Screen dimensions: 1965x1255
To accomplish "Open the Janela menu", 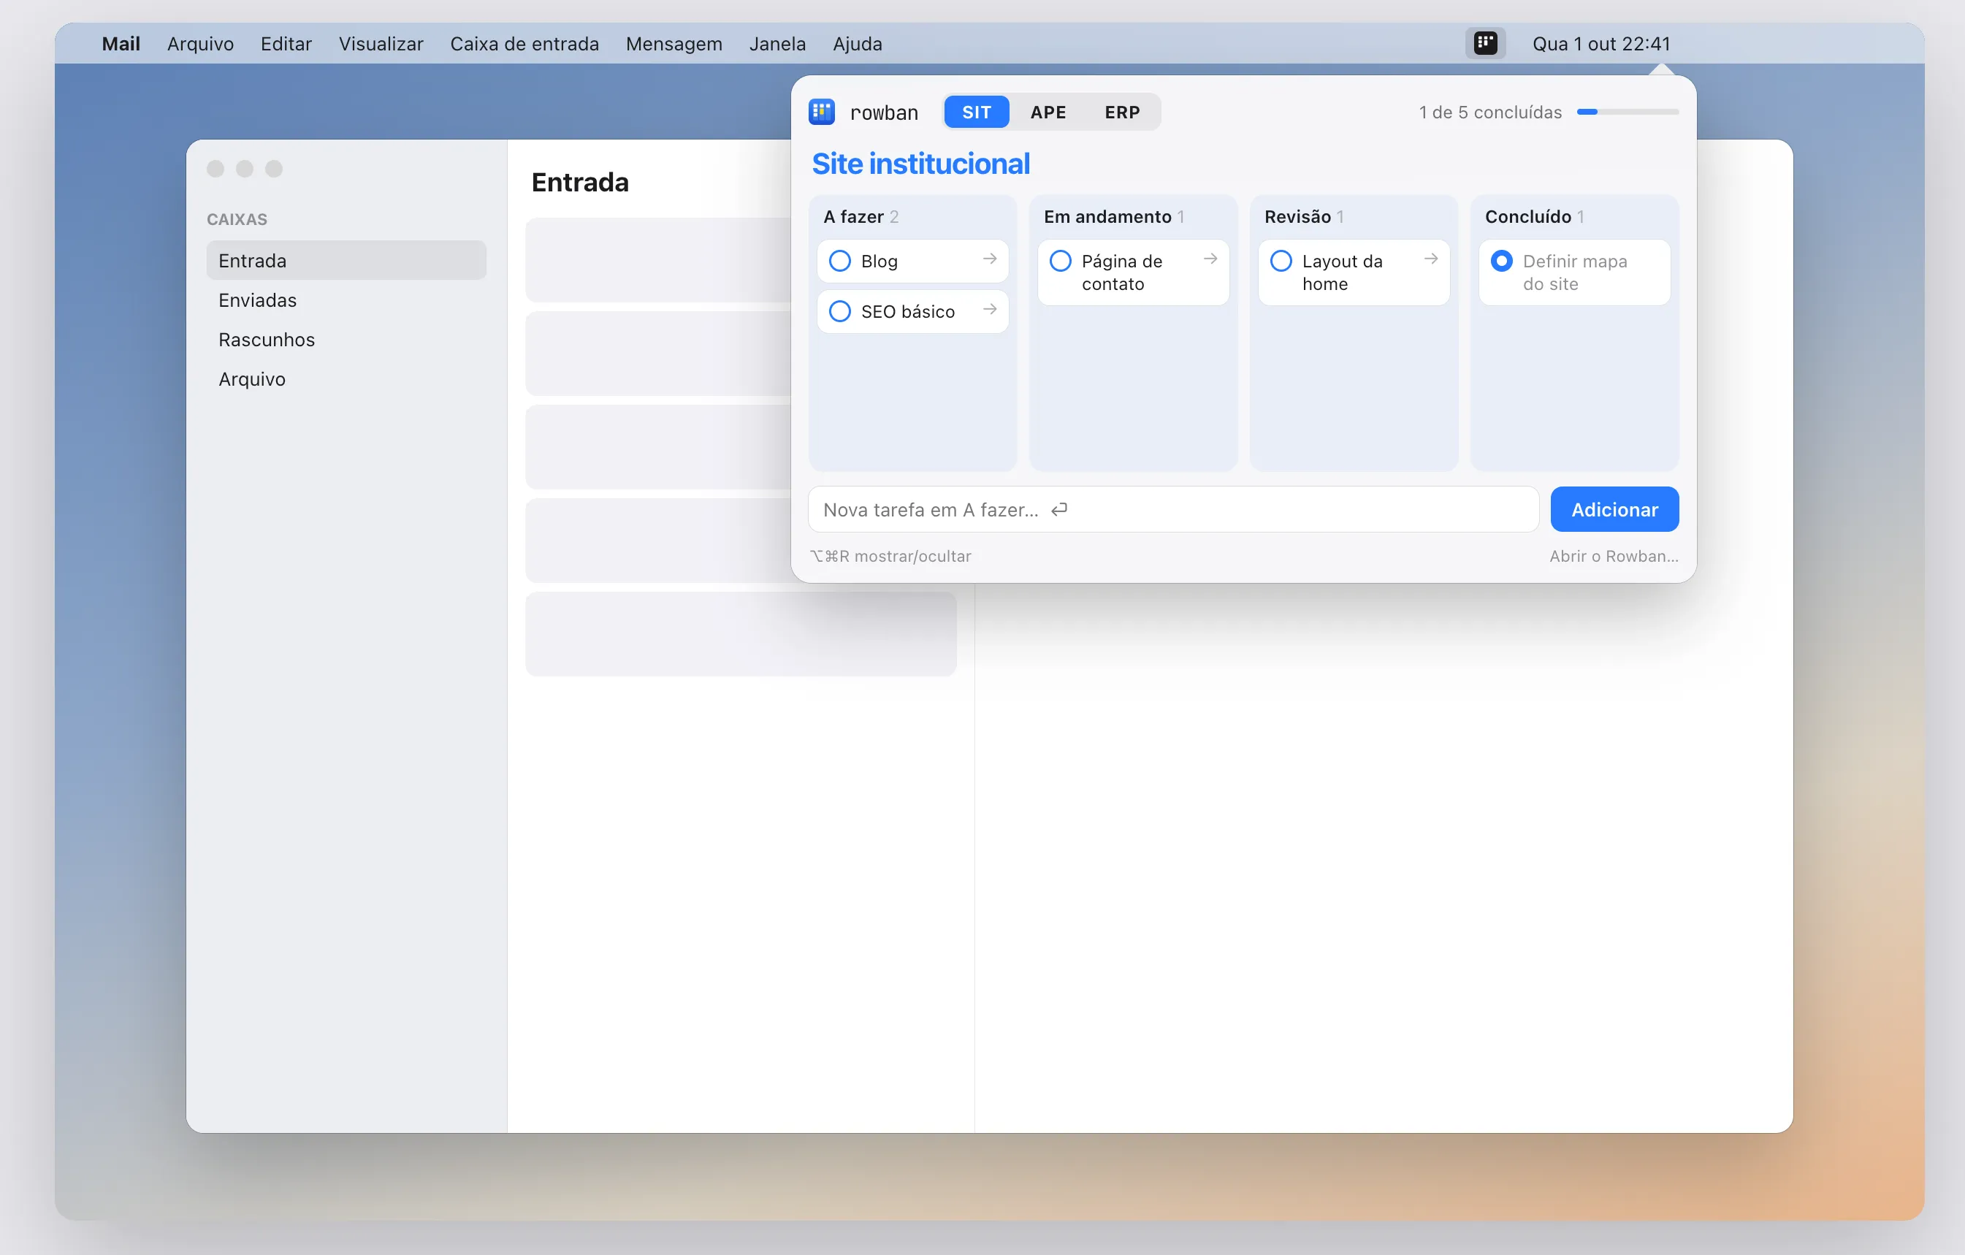I will pos(778,43).
